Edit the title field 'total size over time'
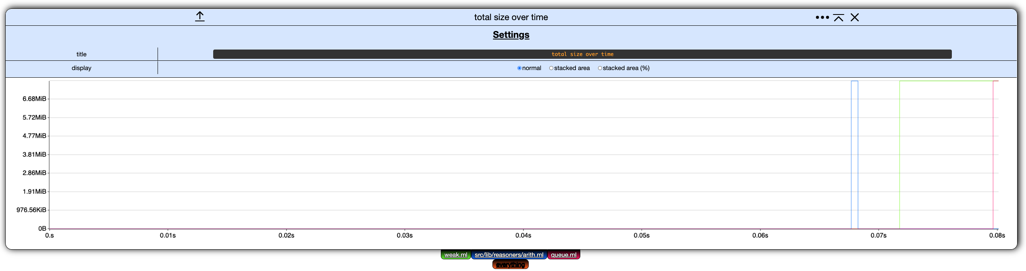 coord(582,54)
